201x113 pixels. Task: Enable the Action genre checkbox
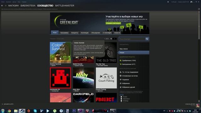click(x=121, y=97)
